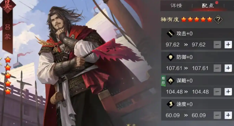Add a point to 防御 defense
The width and height of the screenshot is (234, 126).
228,68
